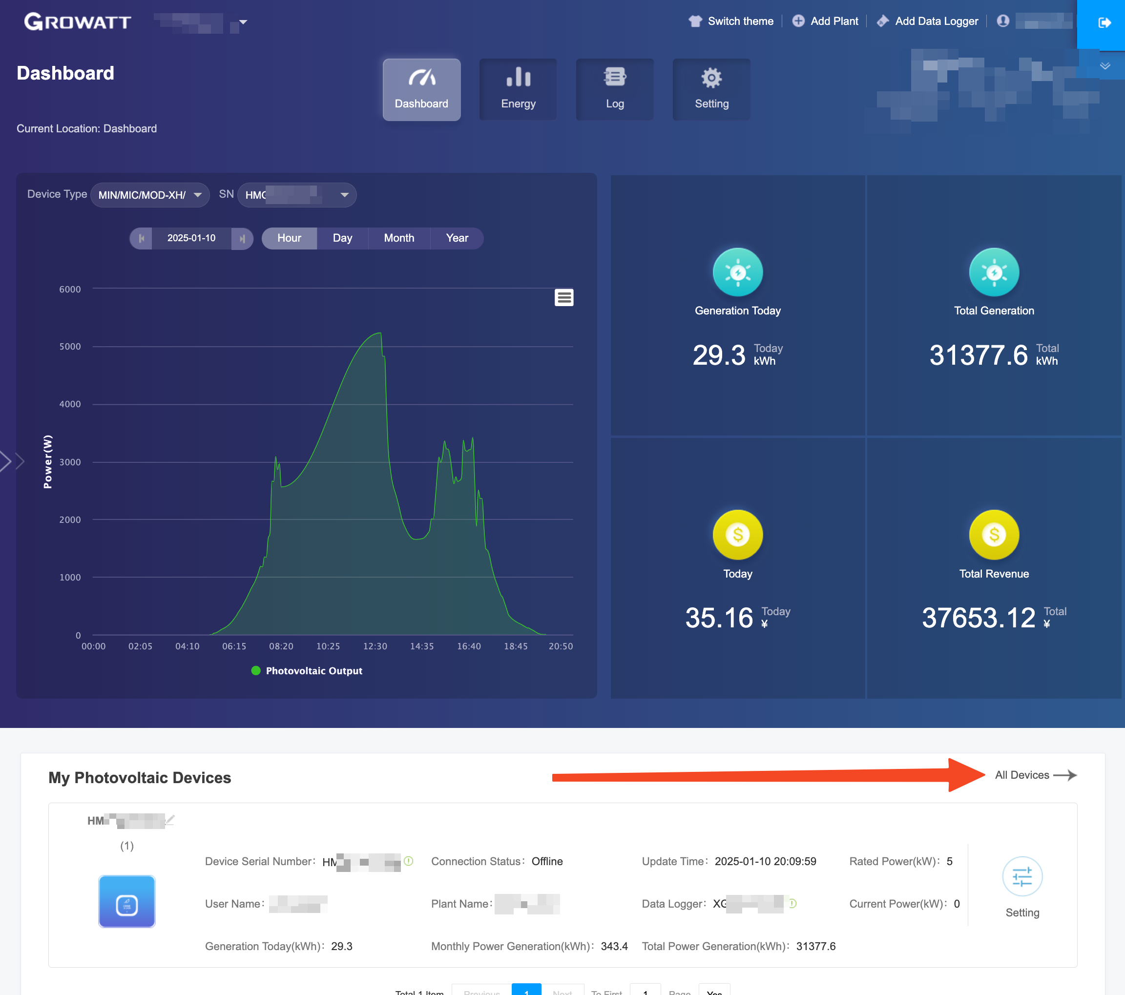1125x995 pixels.
Task: Open the SN serial number dropdown
Action: point(297,195)
